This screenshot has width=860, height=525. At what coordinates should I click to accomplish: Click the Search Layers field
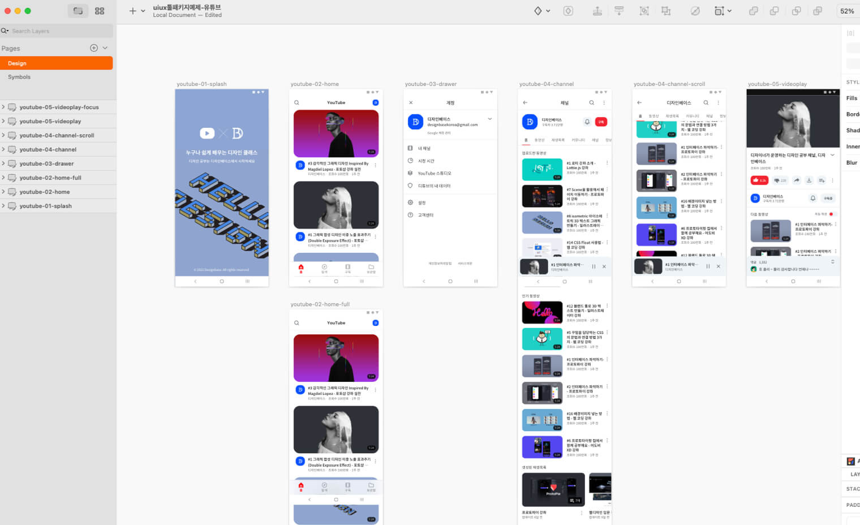pyautogui.click(x=57, y=31)
